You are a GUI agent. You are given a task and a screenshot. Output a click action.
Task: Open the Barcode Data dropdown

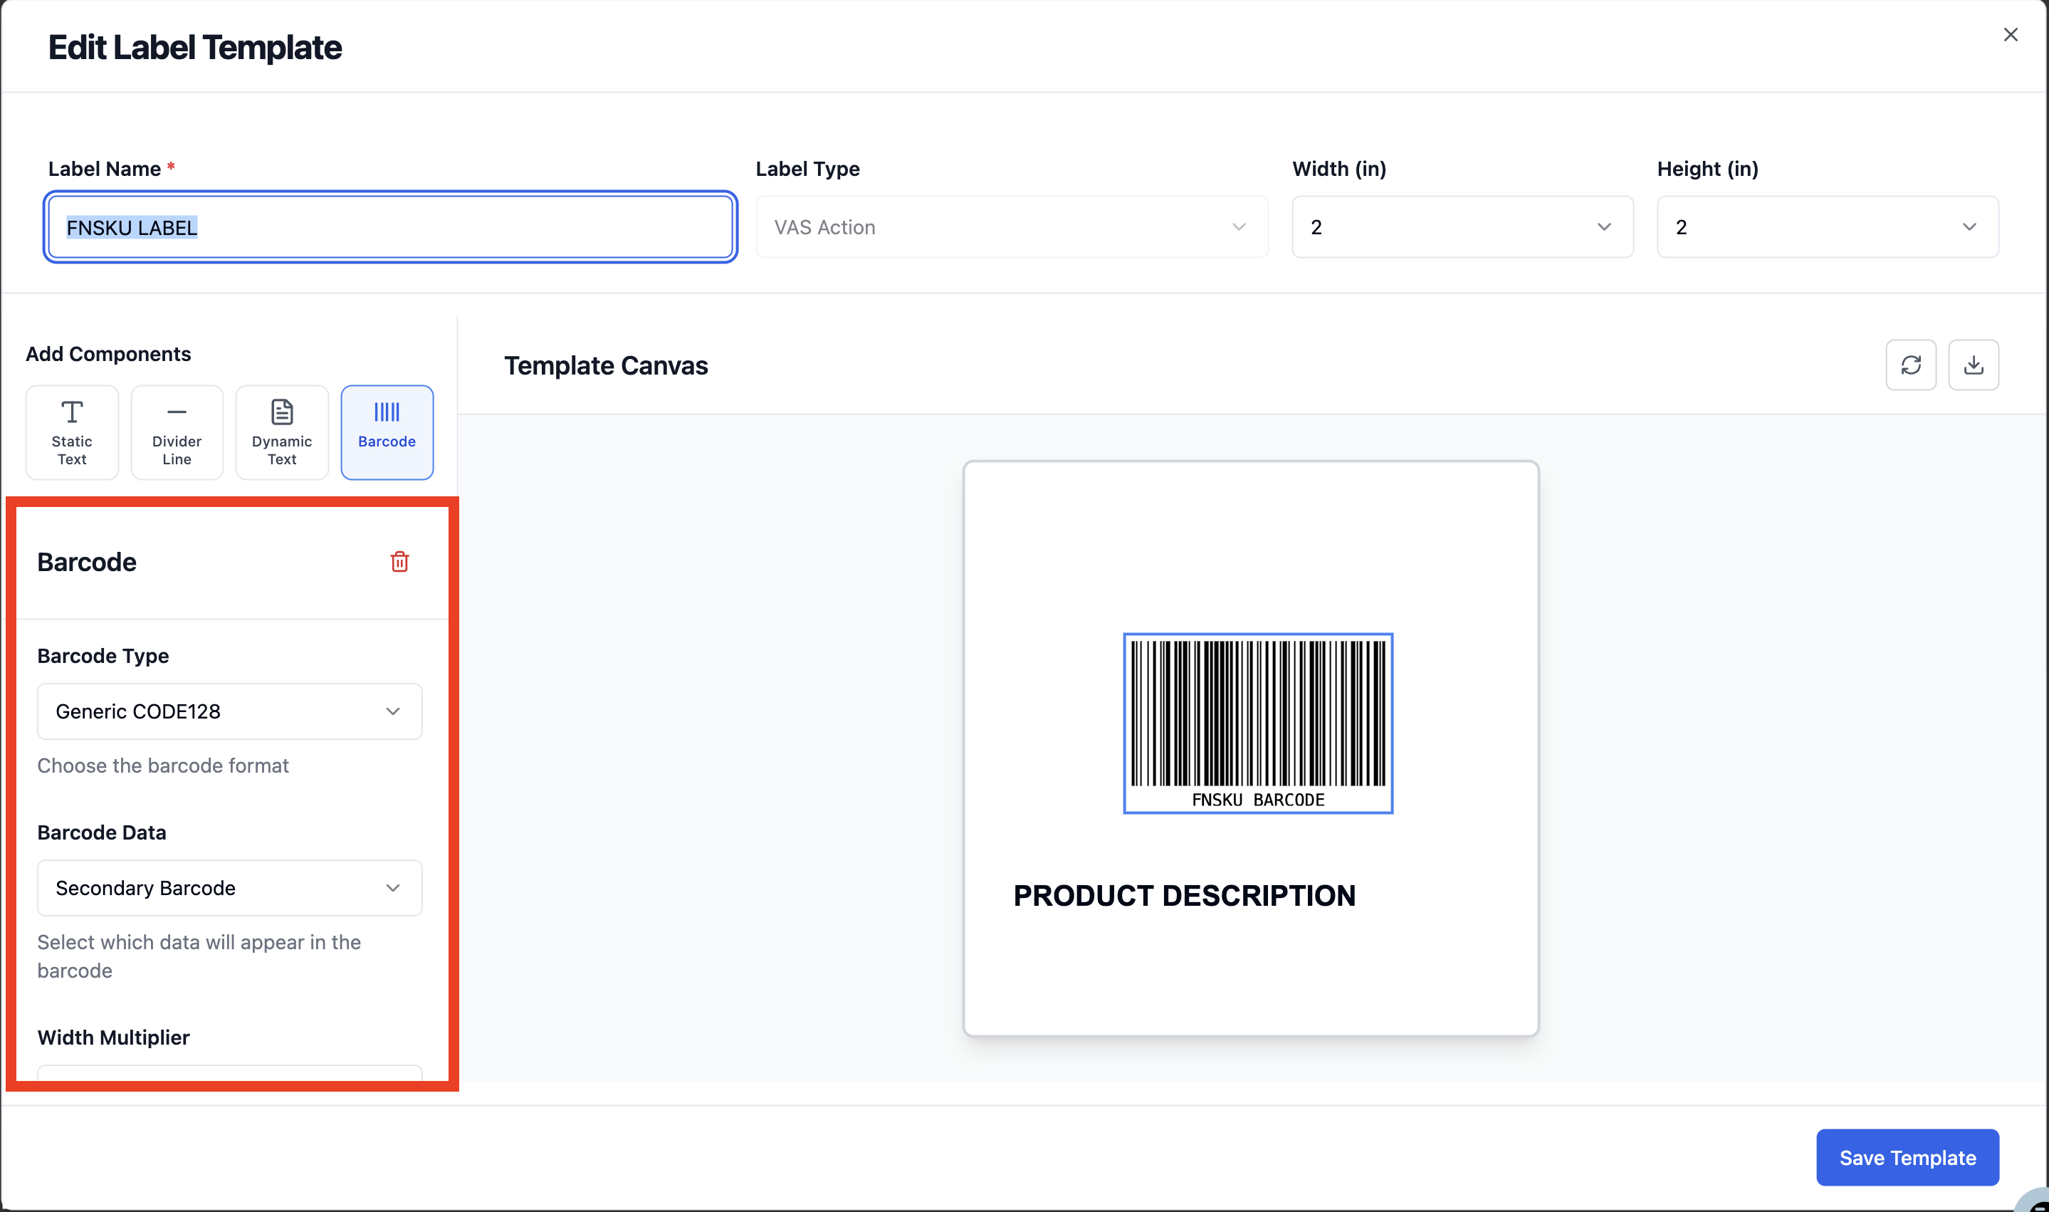[x=229, y=888]
